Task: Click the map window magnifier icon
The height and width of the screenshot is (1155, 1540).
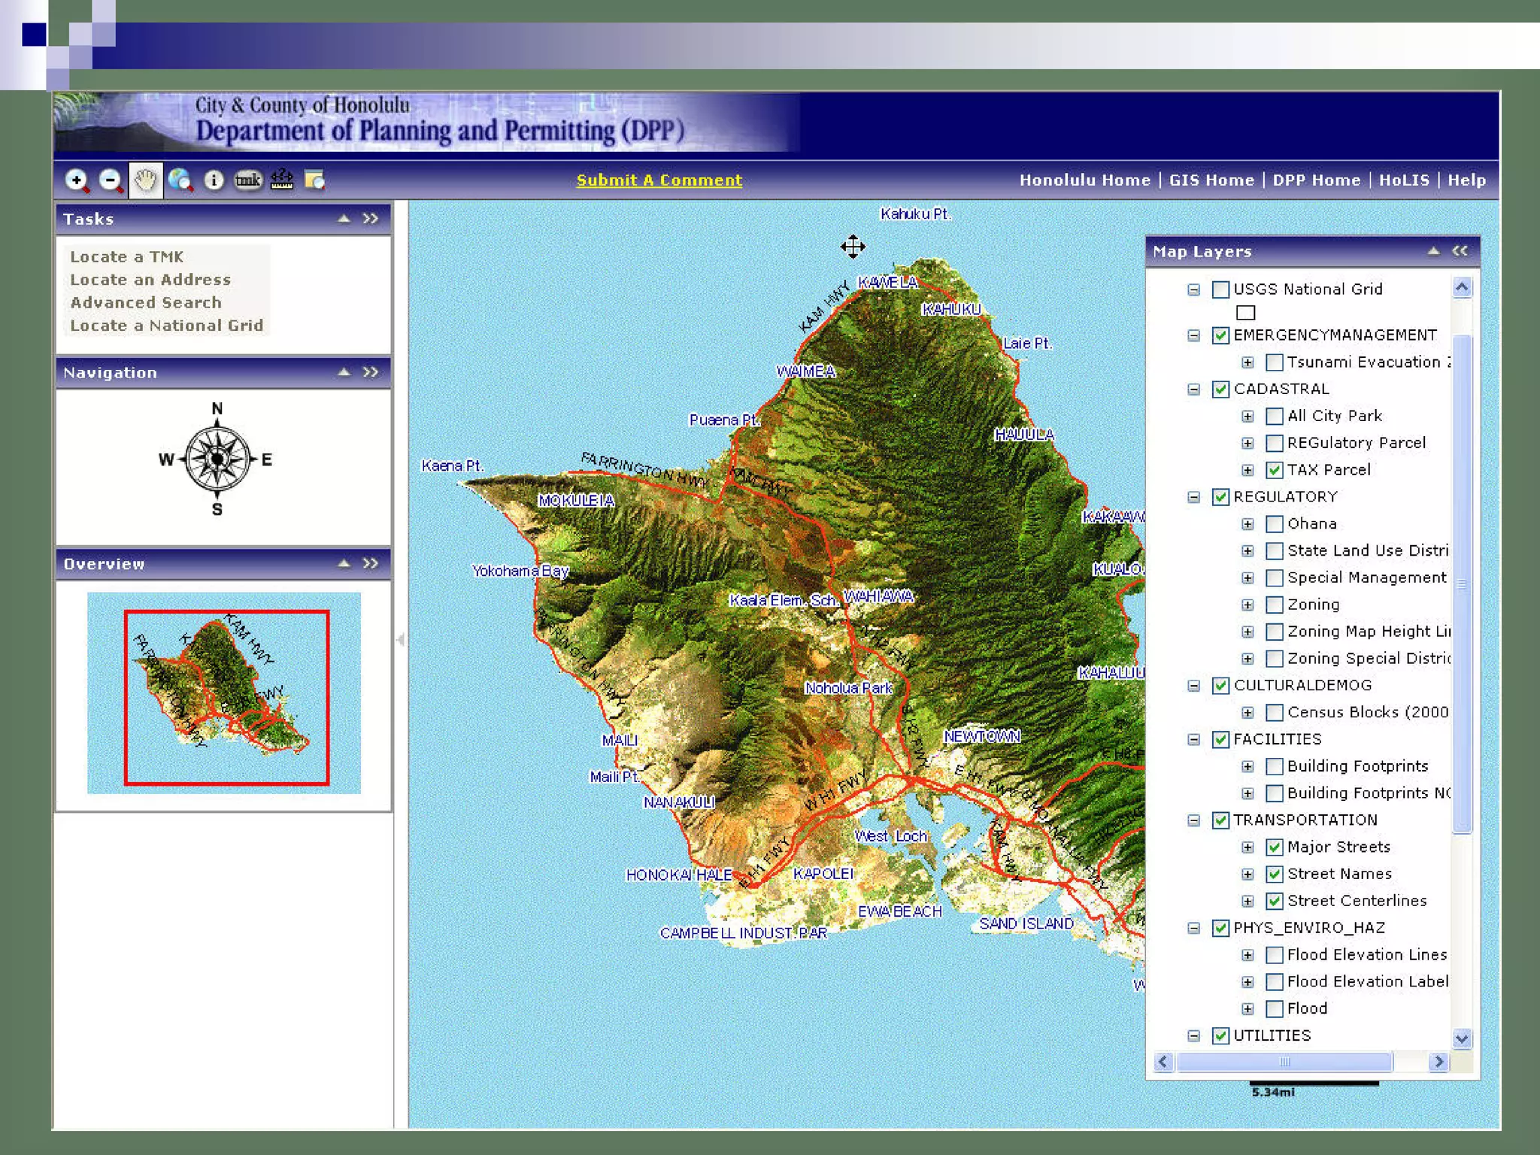Action: (314, 180)
